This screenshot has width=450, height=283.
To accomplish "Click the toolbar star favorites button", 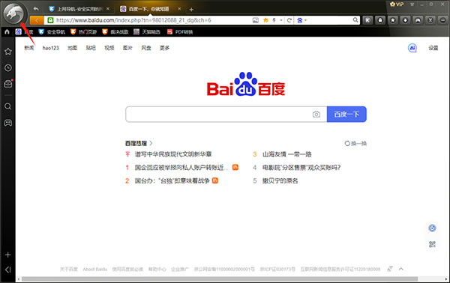I will tap(393, 20).
